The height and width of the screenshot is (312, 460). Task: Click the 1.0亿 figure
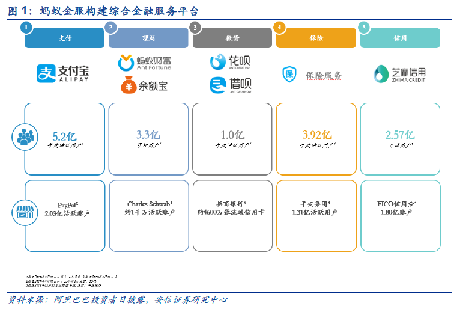coord(232,135)
